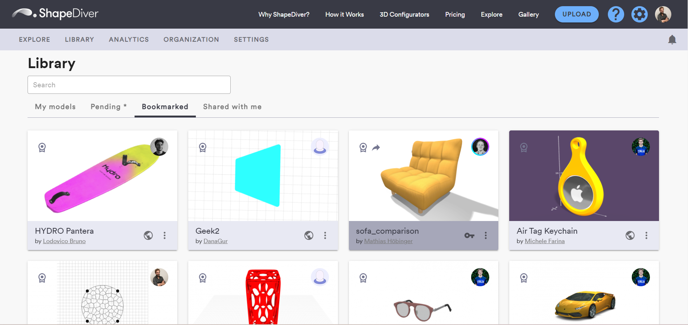Viewport: 688px width, 325px height.
Task: Open the help question mark icon
Action: tap(615, 14)
